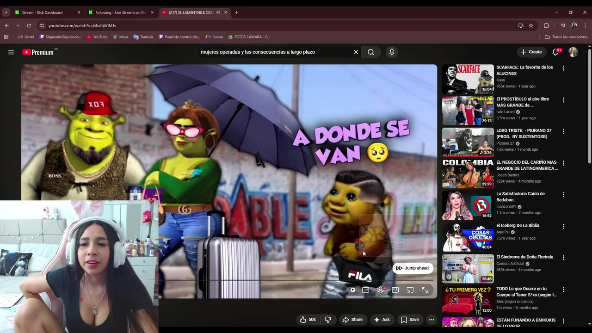Open options for TODO Lo que Ocurre video
This screenshot has width=592, height=333.
[563, 290]
